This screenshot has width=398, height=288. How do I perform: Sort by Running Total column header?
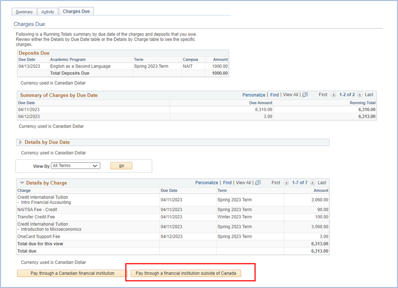pyautogui.click(x=362, y=103)
